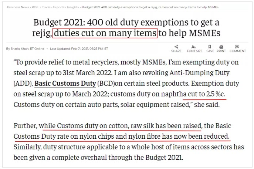Click current page breadcrumb Budget 2021 text
Screen dimensions: 254x169
coord(150,7)
